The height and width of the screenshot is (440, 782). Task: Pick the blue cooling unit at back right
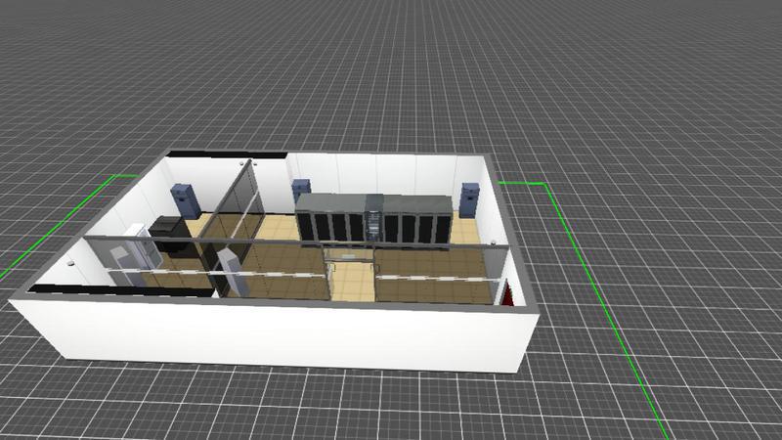click(x=470, y=198)
